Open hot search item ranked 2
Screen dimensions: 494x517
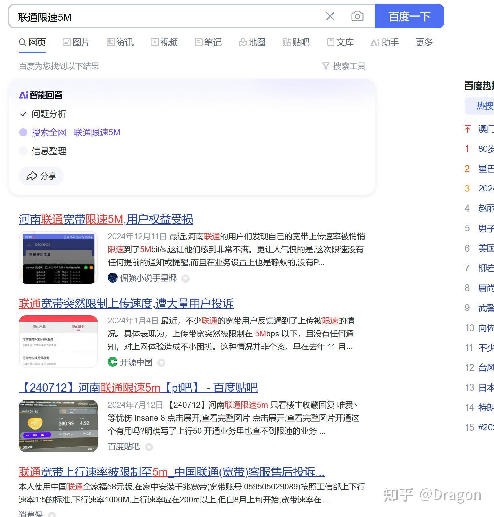click(x=486, y=169)
